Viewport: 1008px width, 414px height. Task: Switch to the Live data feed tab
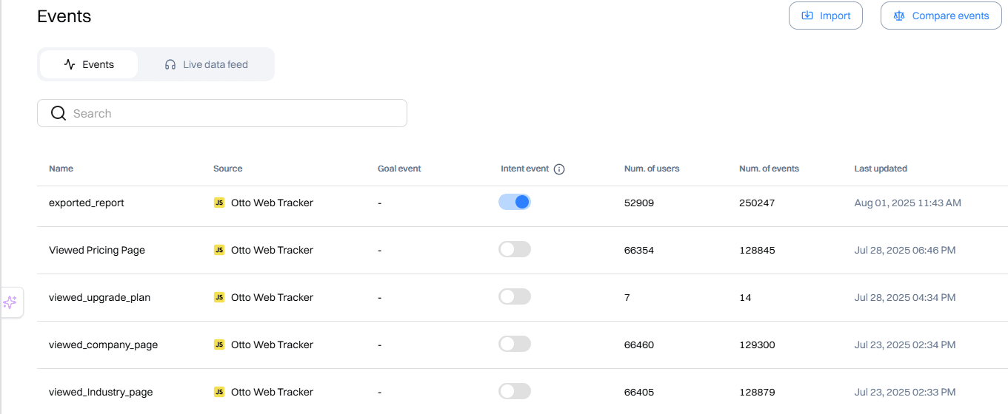[x=206, y=64]
